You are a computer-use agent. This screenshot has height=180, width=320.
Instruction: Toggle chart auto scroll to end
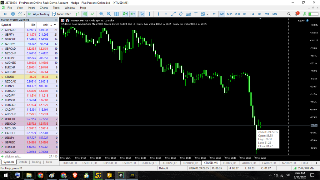pos(125,14)
